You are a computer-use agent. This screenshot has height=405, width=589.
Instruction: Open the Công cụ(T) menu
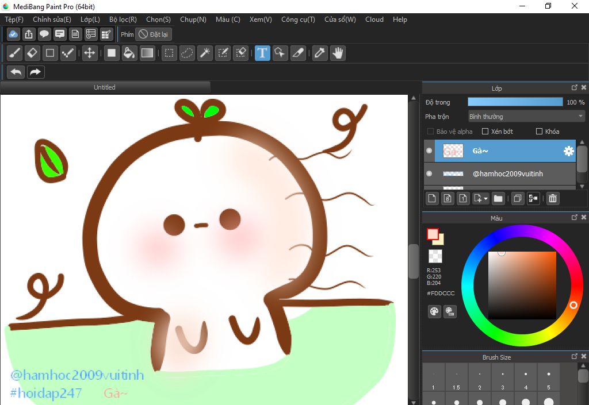click(x=299, y=20)
